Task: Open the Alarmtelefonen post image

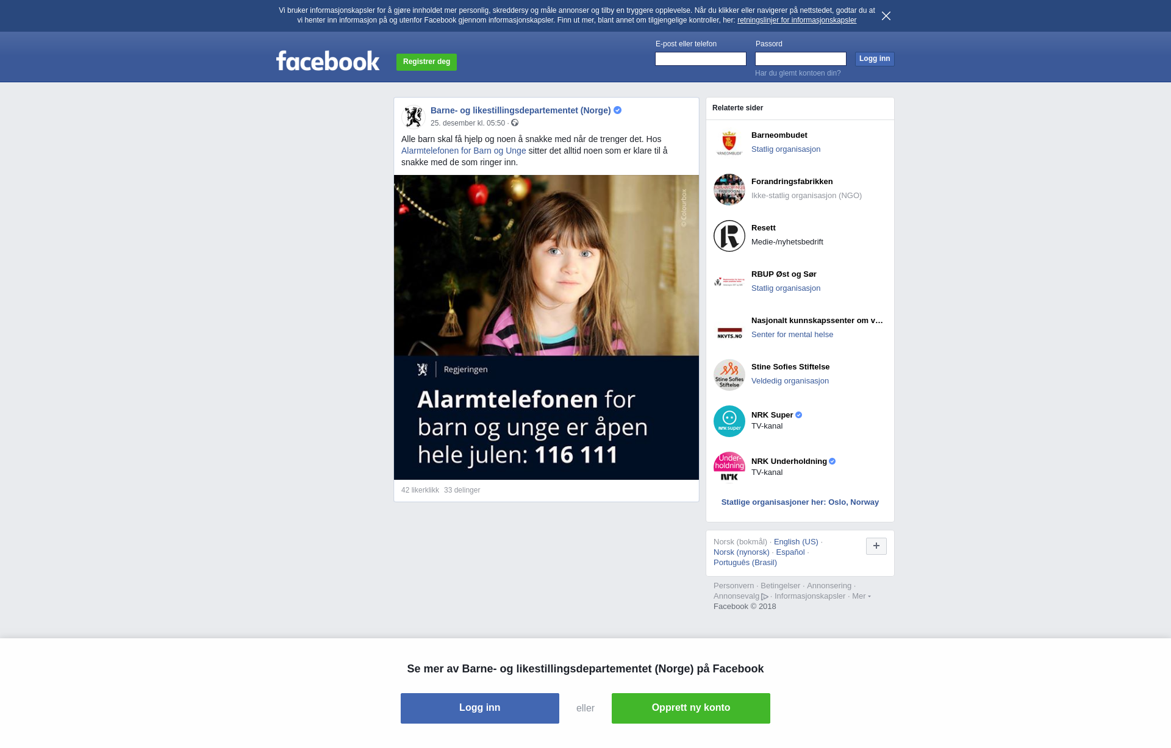Action: click(x=546, y=327)
